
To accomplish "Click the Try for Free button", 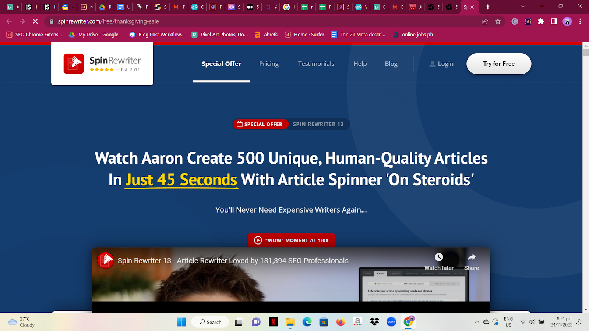I will [499, 64].
